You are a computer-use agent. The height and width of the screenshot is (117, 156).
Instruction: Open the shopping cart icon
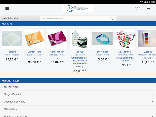pos(149,9)
